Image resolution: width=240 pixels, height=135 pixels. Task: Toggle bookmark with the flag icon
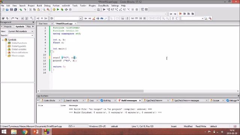(180, 14)
